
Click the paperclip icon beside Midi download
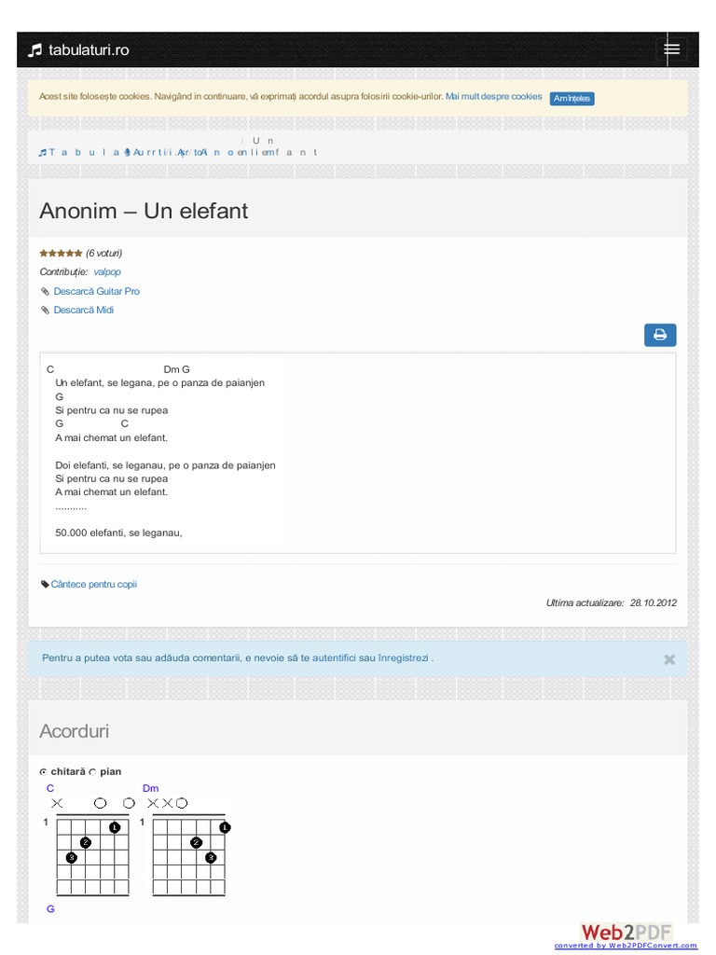45,311
